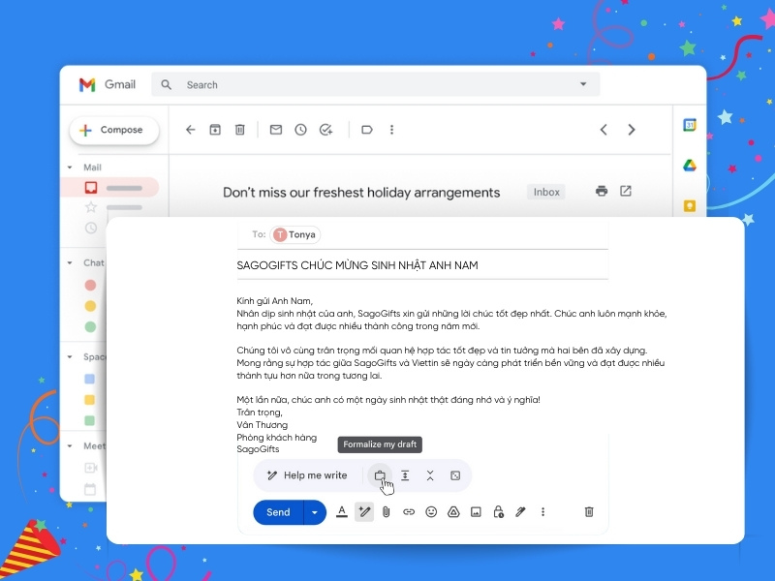
Task: Open the Labels icon in the toolbar
Action: click(x=367, y=130)
